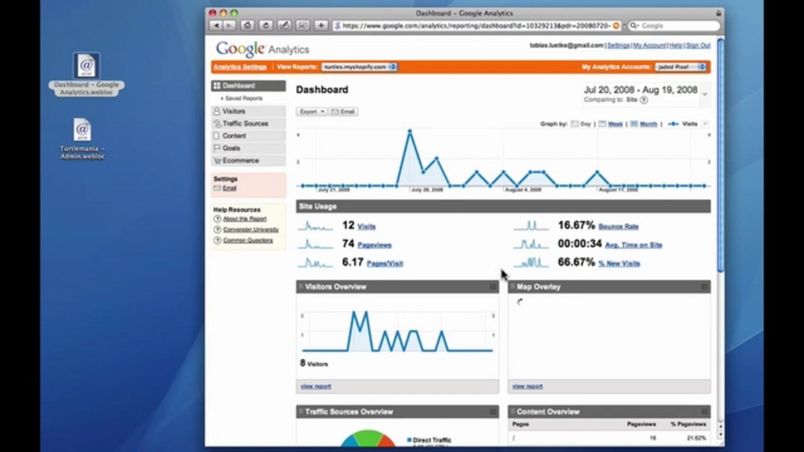804x452 pixels.
Task: Select the Turtlemania – Admin.webloc desktop icon
Action: (82, 139)
